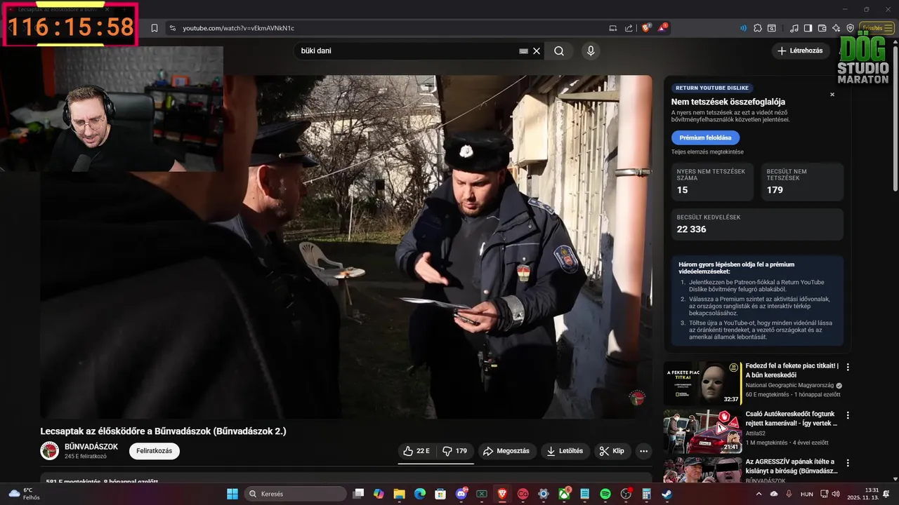Open the on-screen keyboard icon in search box
Screen dimensions: 899x505
coord(523,50)
